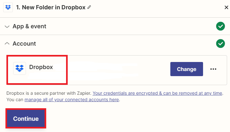Click the Dropbox logo in the step header
230x132 pixels.
[8, 7]
